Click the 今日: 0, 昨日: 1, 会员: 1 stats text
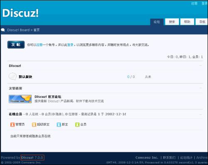208x165 pixels. coord(185,57)
